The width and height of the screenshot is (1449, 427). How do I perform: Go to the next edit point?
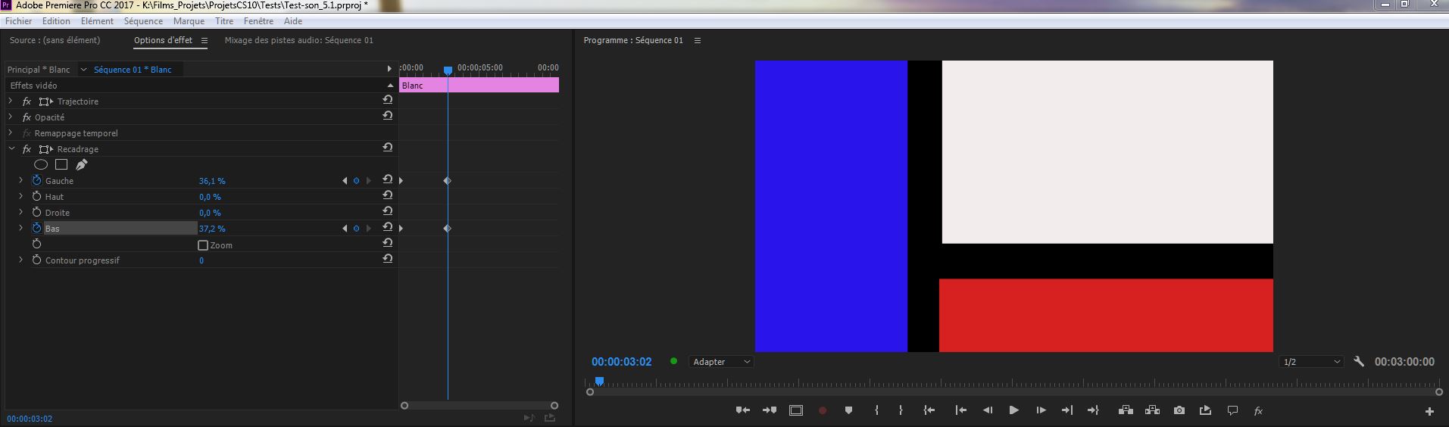tap(1066, 410)
